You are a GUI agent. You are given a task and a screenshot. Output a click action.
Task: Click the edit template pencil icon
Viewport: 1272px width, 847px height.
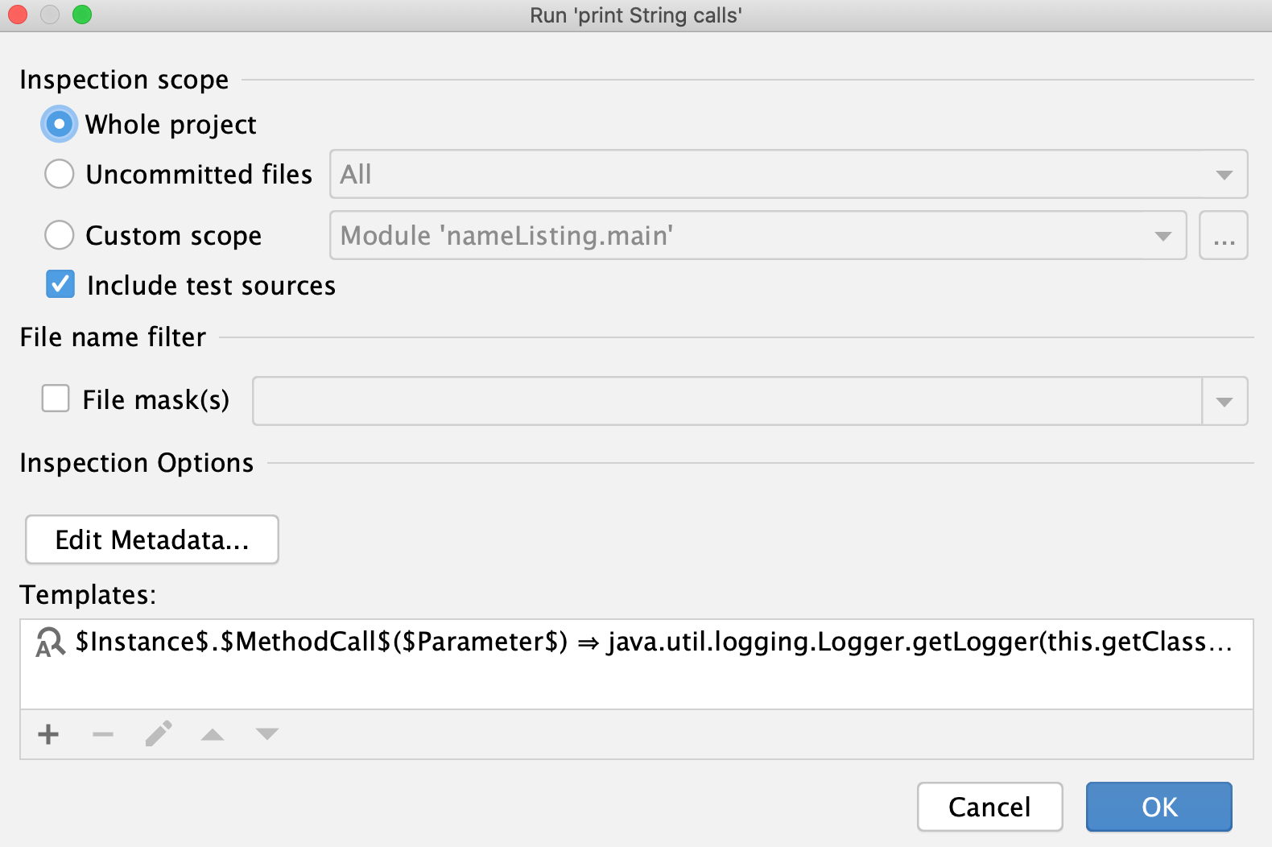tap(159, 734)
